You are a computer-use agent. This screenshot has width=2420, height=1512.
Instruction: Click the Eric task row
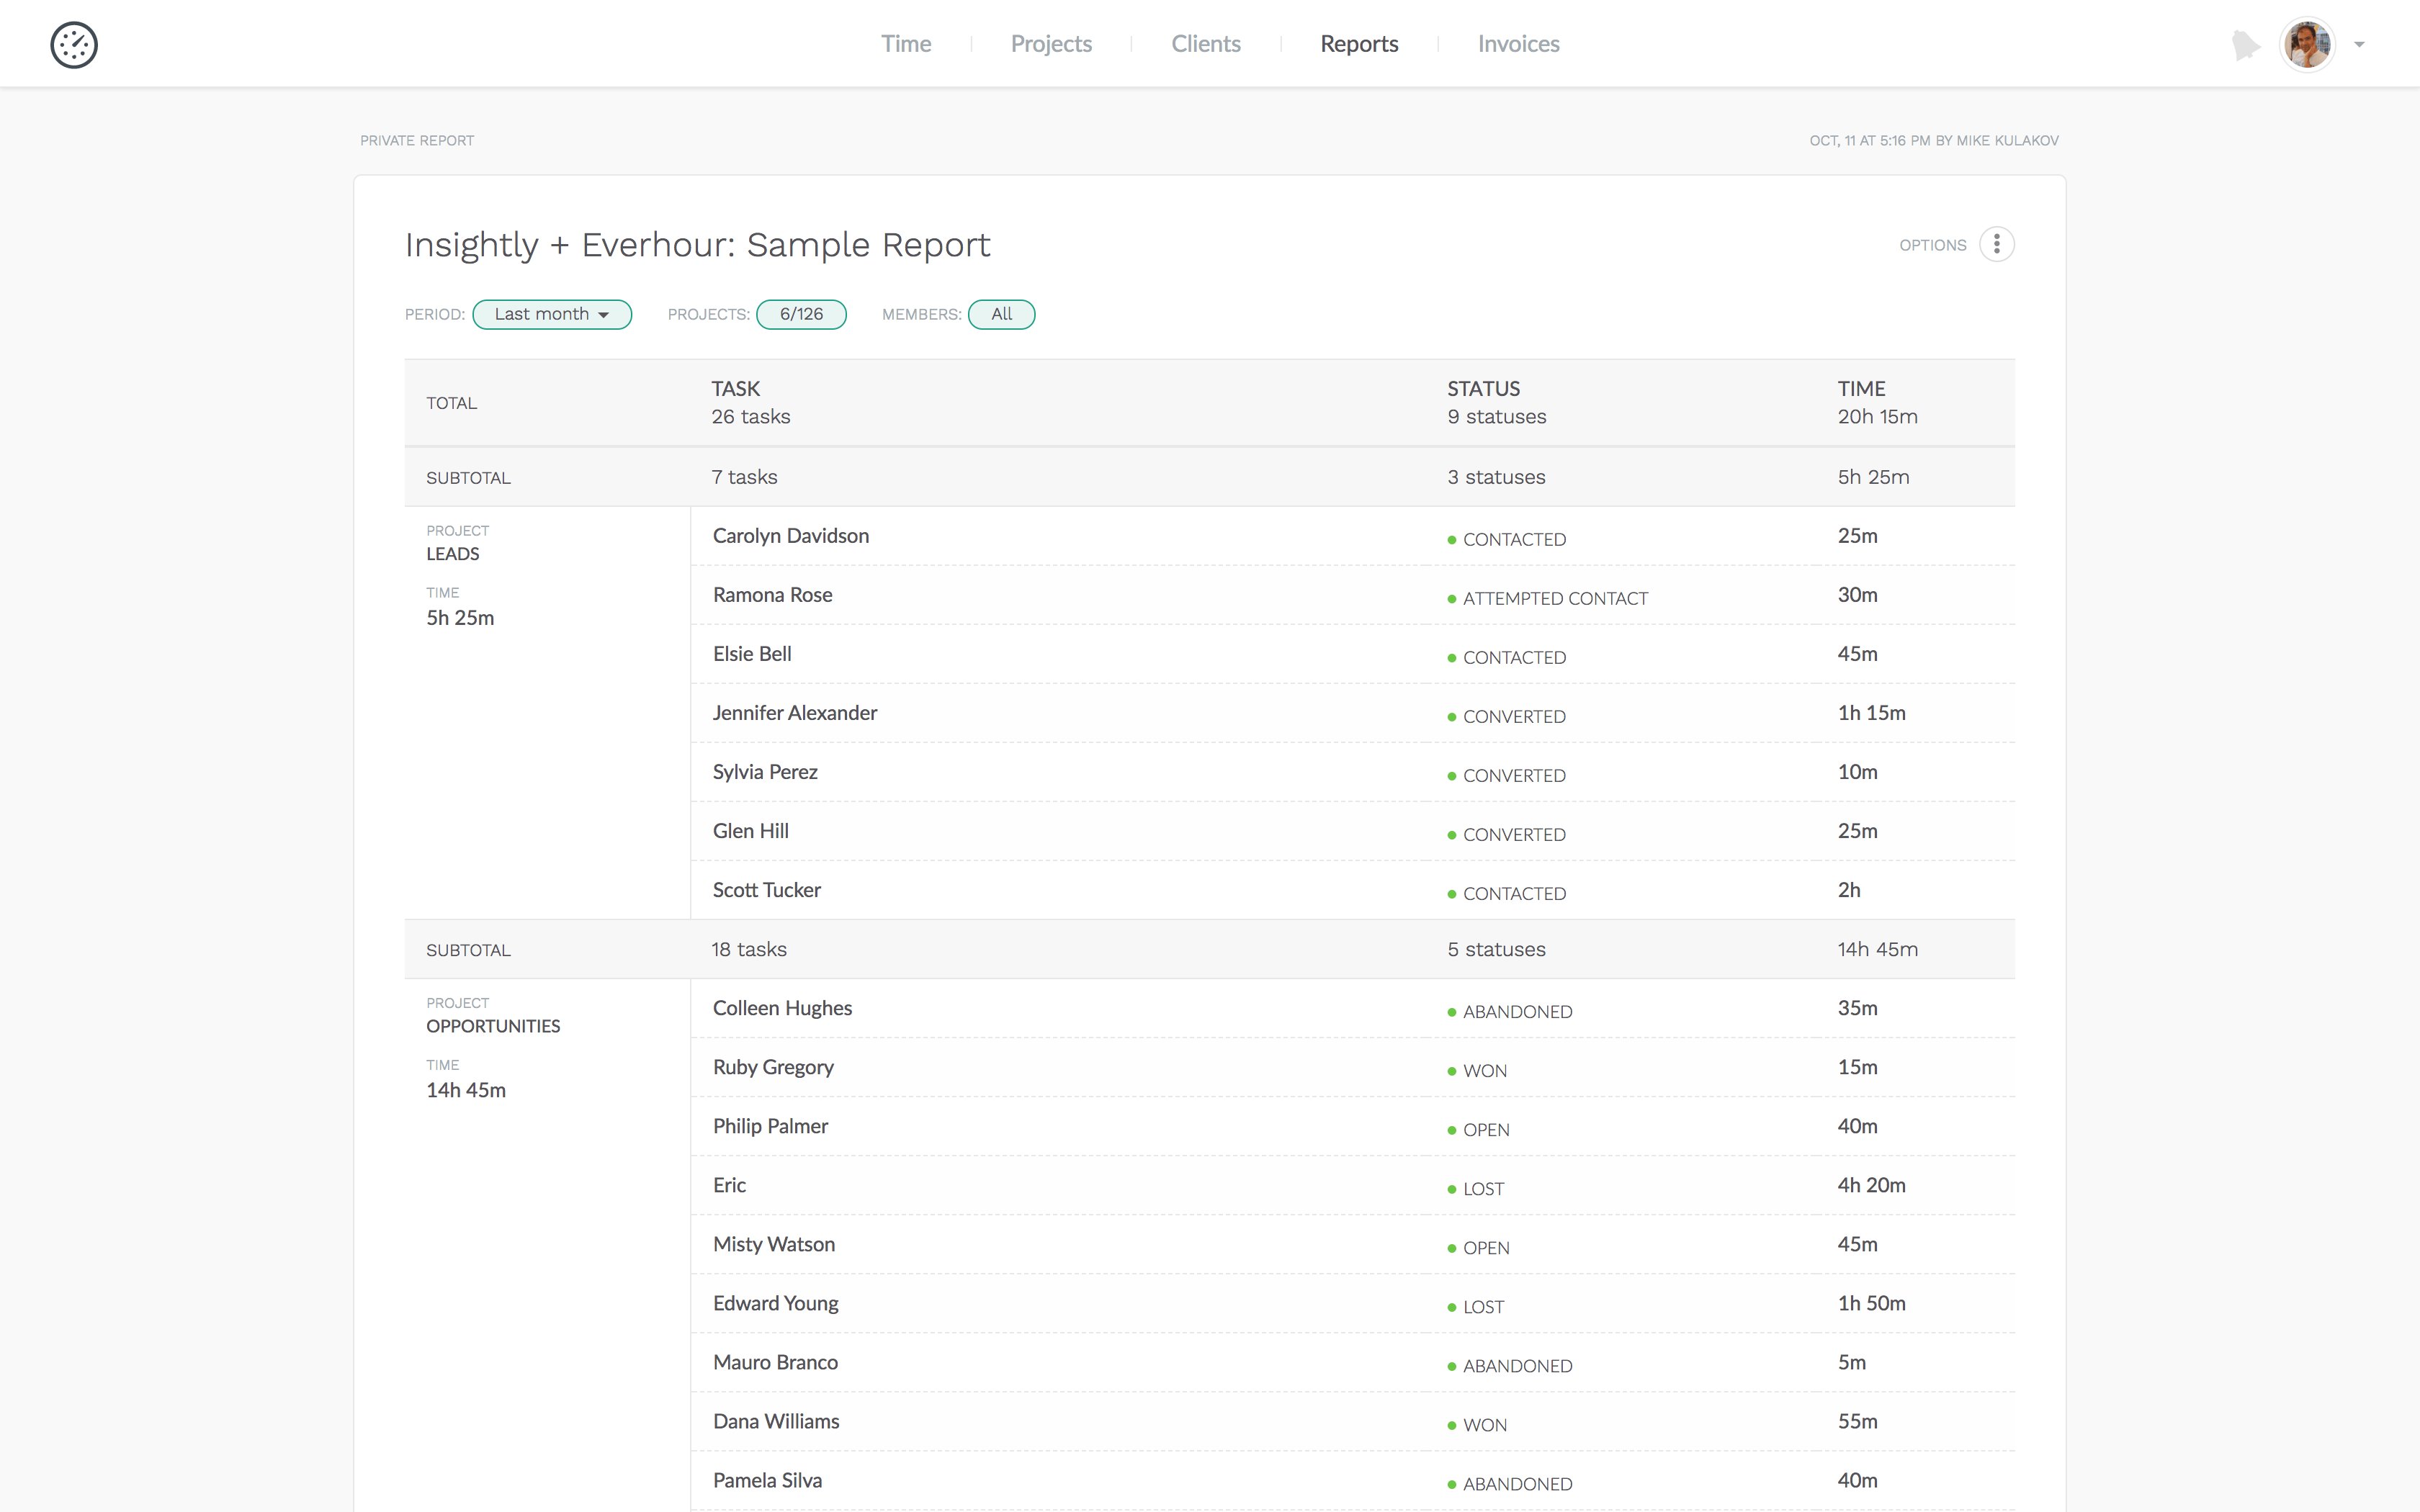coord(1352,1186)
